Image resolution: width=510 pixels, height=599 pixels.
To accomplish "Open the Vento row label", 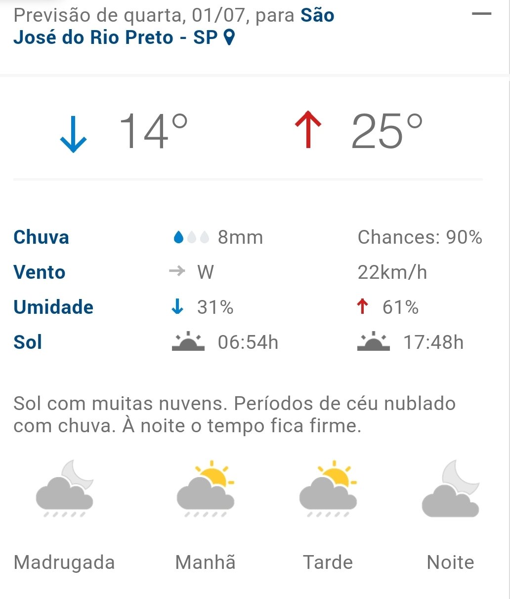I will pos(39,272).
